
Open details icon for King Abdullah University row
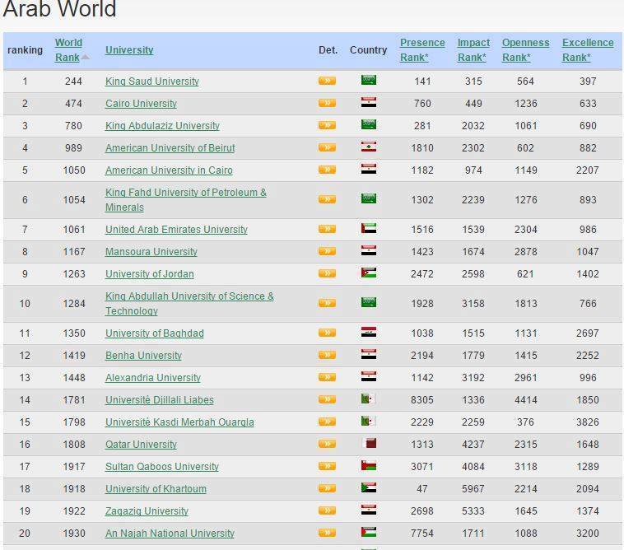click(327, 303)
